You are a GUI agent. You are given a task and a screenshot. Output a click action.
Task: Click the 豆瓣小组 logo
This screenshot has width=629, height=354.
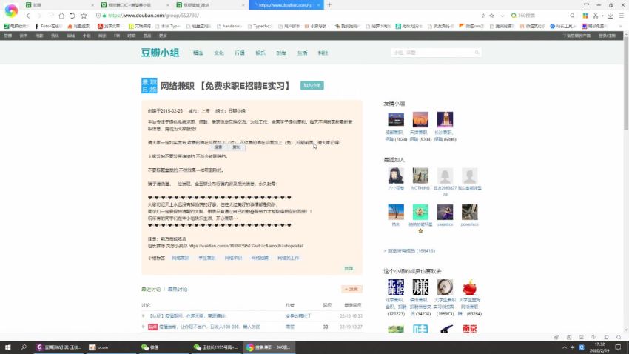[160, 53]
